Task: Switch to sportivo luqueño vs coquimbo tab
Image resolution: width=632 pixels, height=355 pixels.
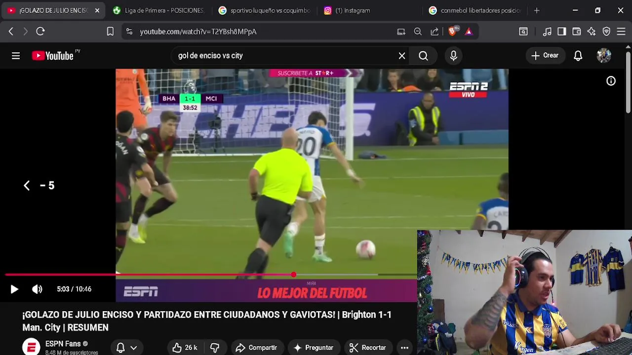Action: 265,10
